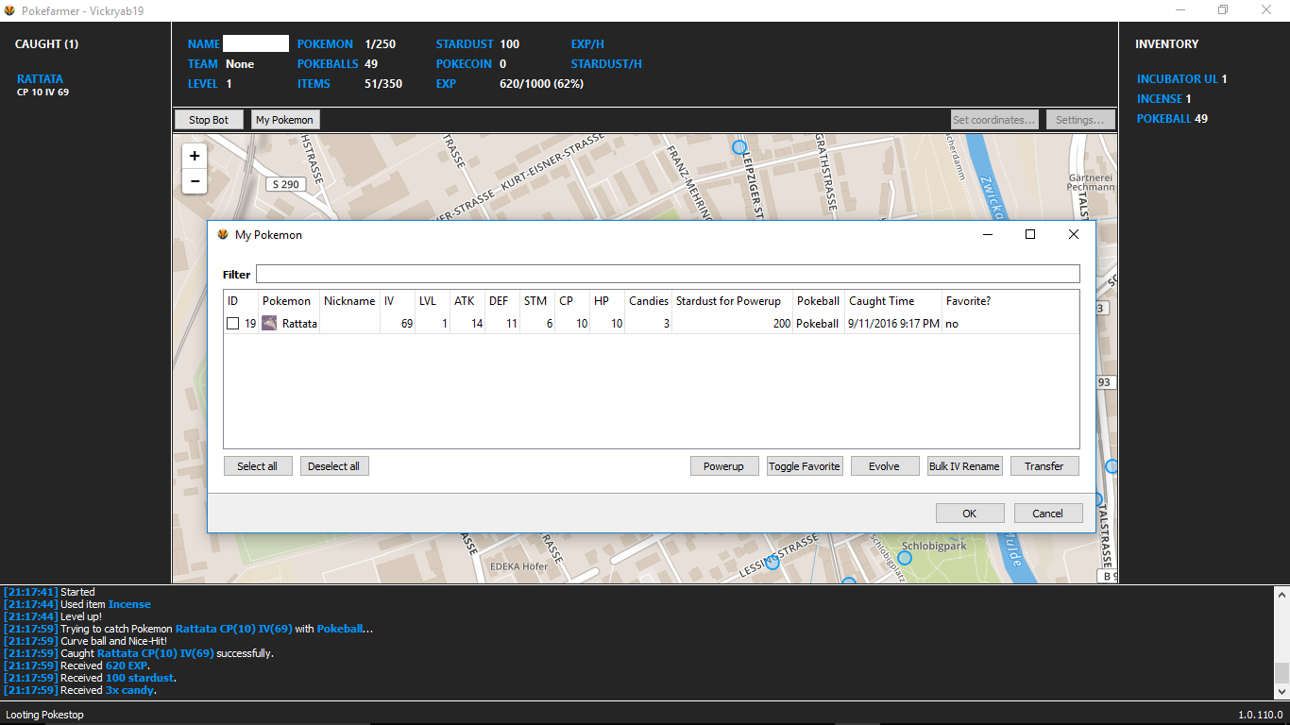Sort by the CP column header

pos(572,301)
